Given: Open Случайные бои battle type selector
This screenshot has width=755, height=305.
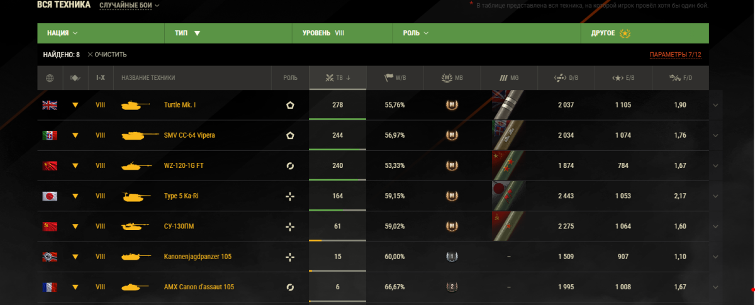Looking at the screenshot, I should (130, 5).
